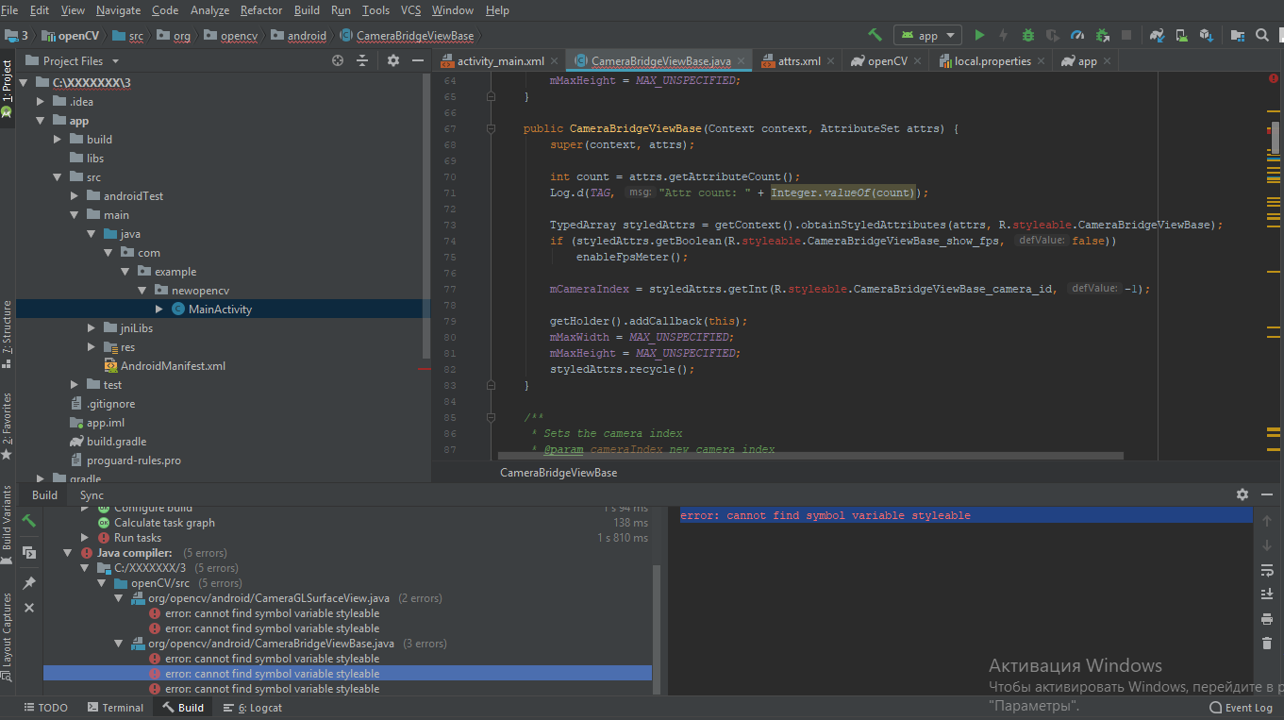
Task: Open the TODO tool window
Action: tap(45, 708)
